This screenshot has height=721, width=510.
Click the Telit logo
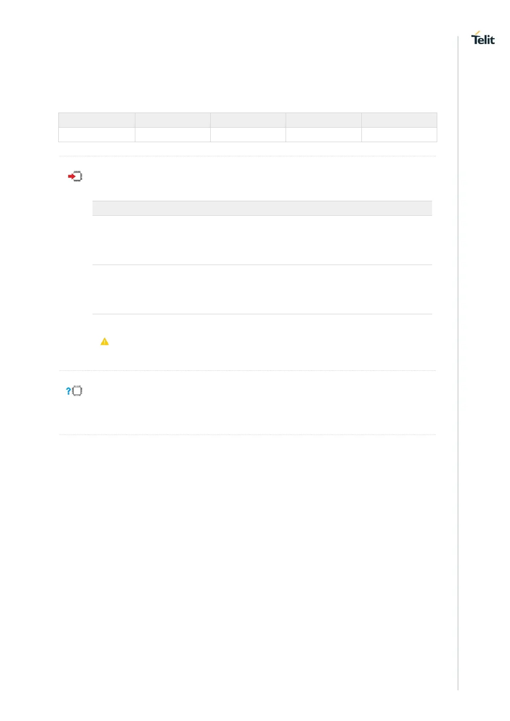[483, 39]
